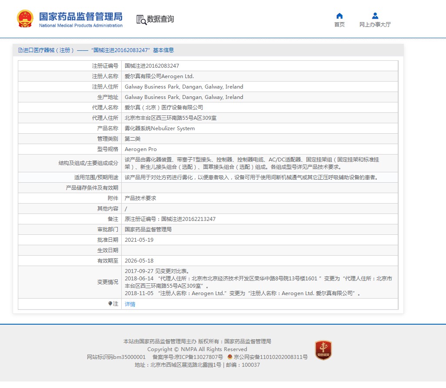Click the 产品技术要求 attachment cell
The image size is (446, 388).
(140, 198)
